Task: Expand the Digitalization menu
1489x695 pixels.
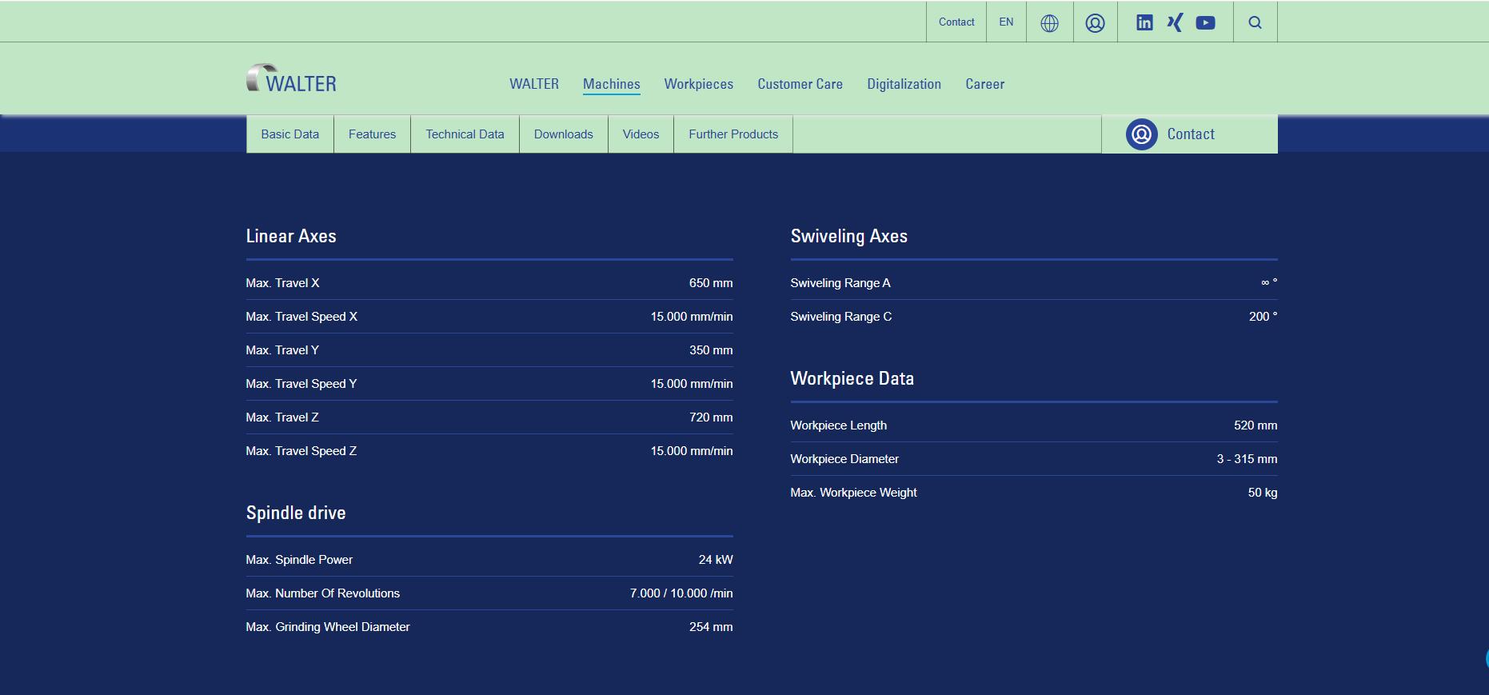Action: pos(904,84)
